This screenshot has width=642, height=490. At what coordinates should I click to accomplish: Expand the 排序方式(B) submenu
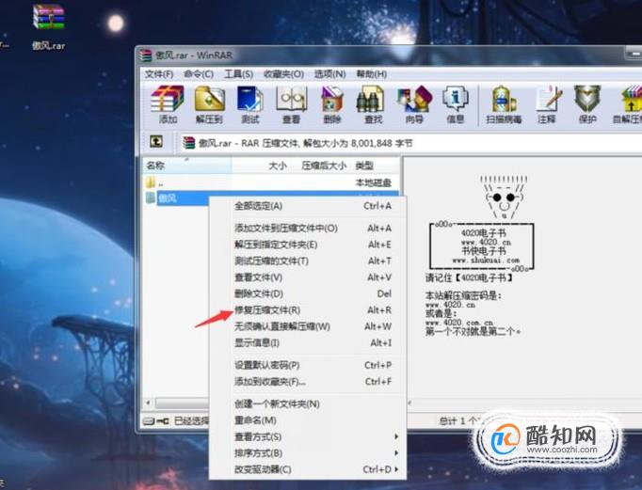308,452
